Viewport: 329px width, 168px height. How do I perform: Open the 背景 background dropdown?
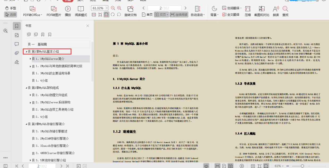pyautogui.click(x=214, y=12)
